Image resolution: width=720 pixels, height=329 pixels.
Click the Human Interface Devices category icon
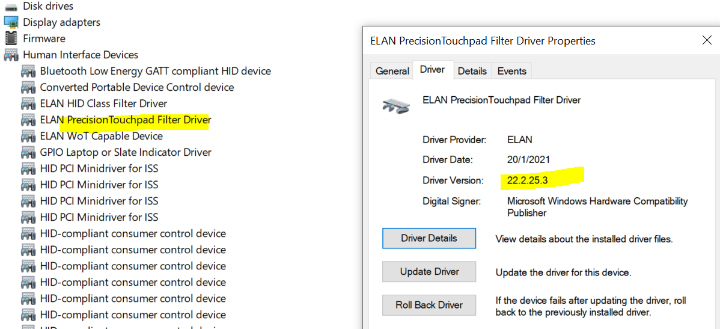click(11, 55)
